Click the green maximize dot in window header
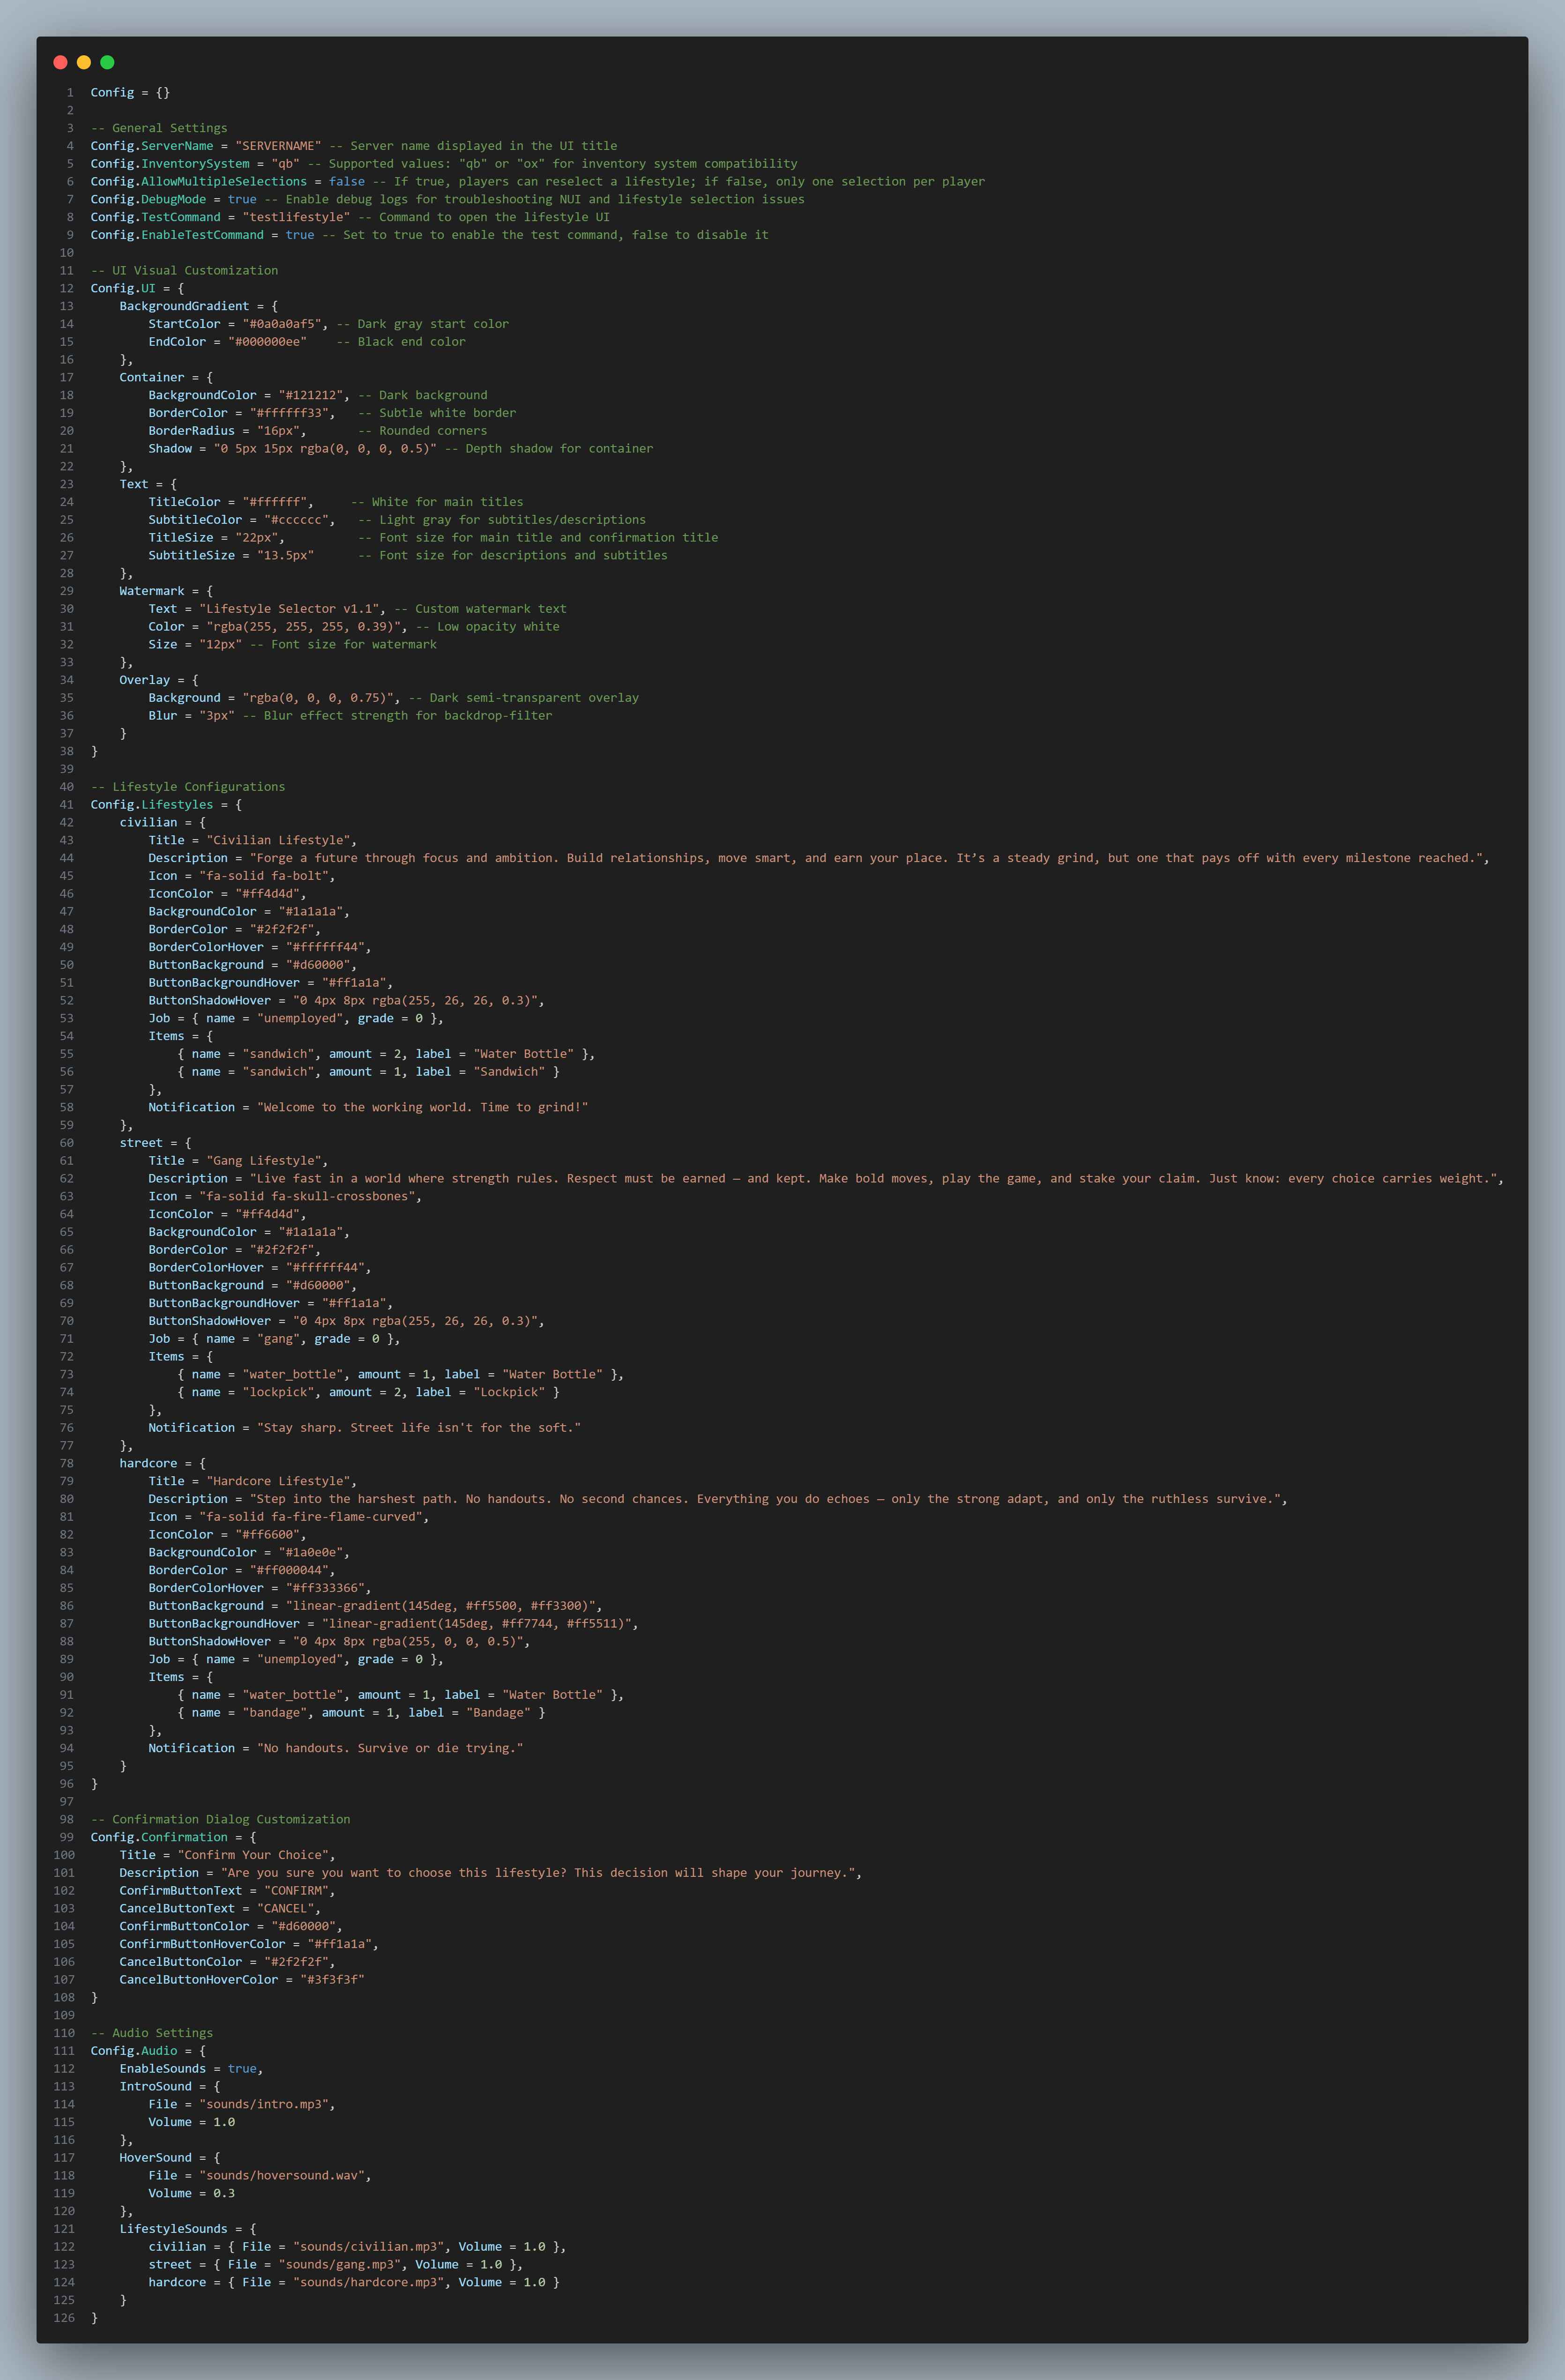 (x=107, y=62)
